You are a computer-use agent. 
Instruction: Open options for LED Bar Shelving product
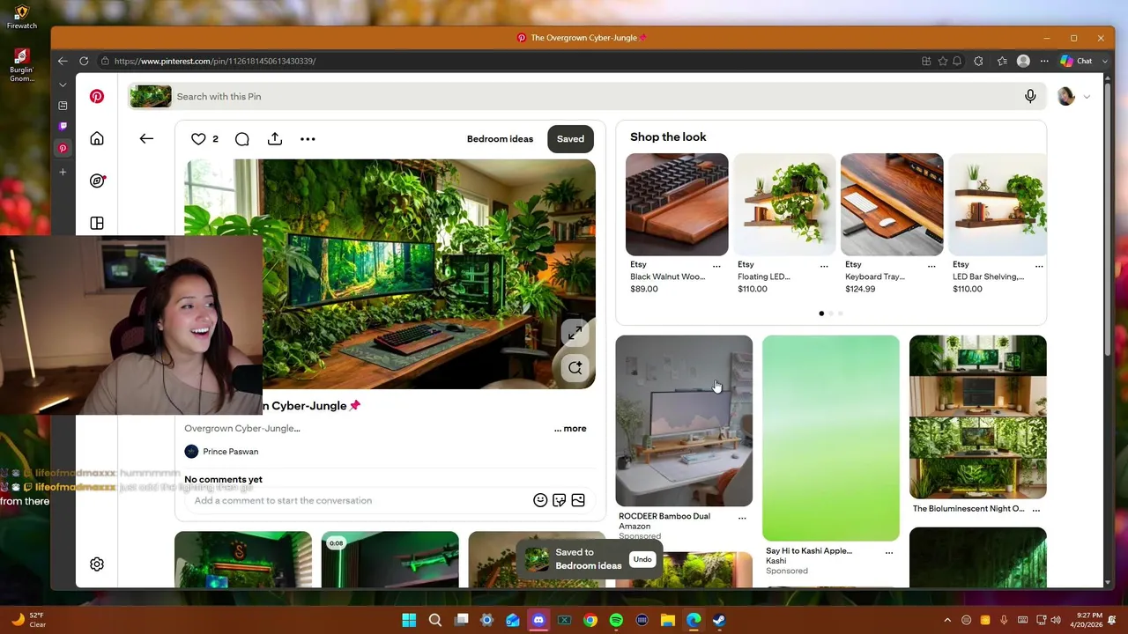(1039, 265)
